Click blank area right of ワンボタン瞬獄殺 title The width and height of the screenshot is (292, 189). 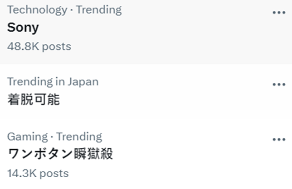click(x=190, y=154)
